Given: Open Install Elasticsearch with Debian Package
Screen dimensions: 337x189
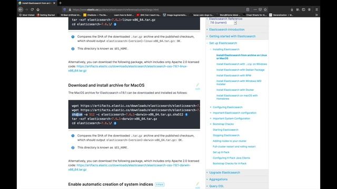Looking at the screenshot, I should click(x=240, y=70).
